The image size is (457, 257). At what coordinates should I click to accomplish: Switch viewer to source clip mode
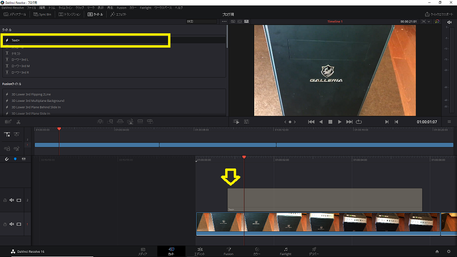tap(233, 21)
